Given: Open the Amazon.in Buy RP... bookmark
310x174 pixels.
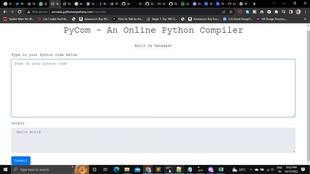Looking at the screenshot, I should [x=94, y=19].
